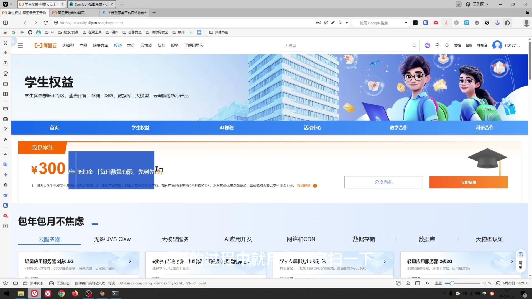Expand the 工作区 workspaces dropdown
Viewport: 532px width, 299px height.
(x=477, y=4)
